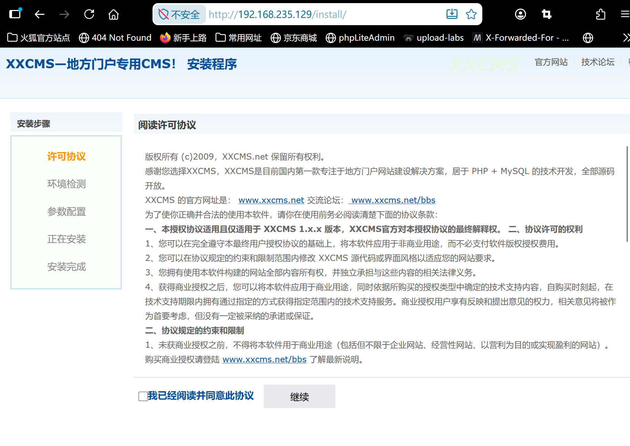Open the 购买商业授权 www.xxcms.net/bbs link
Image resolution: width=630 pixels, height=446 pixels.
point(264,359)
